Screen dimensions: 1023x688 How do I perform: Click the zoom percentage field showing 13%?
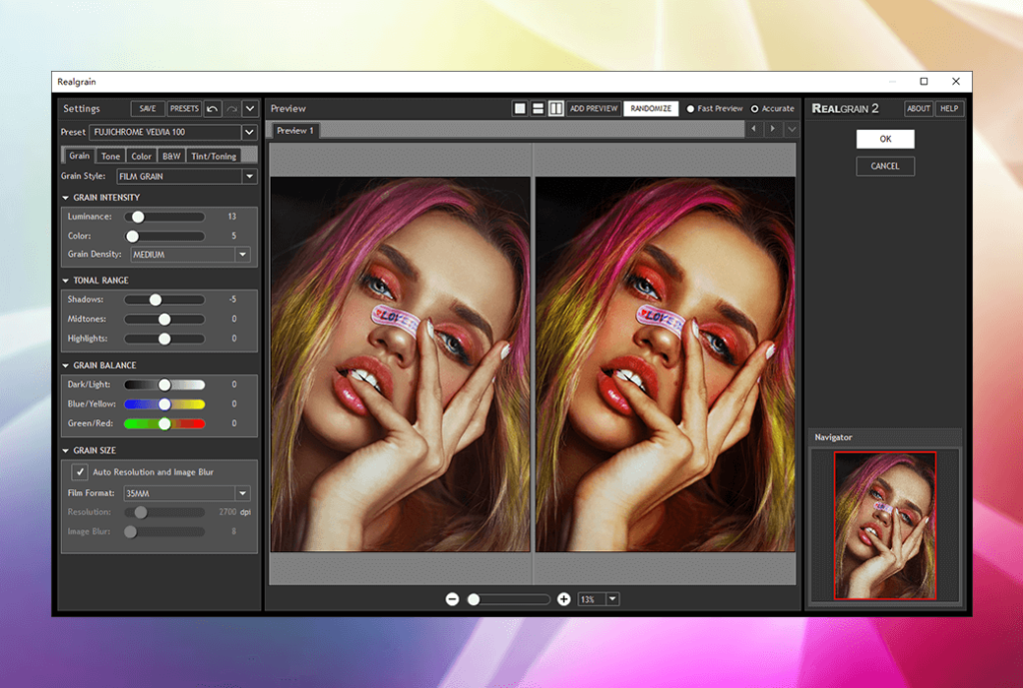(x=591, y=599)
